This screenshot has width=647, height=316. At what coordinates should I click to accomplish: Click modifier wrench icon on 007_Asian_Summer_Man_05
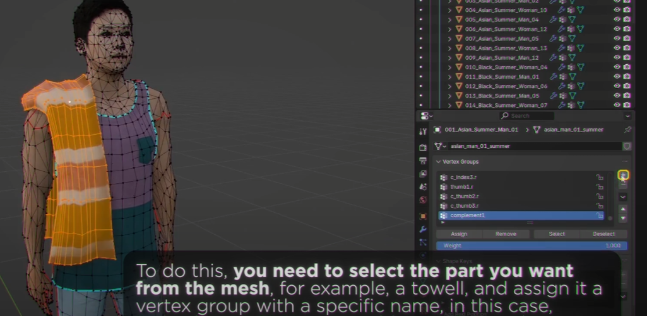(553, 38)
